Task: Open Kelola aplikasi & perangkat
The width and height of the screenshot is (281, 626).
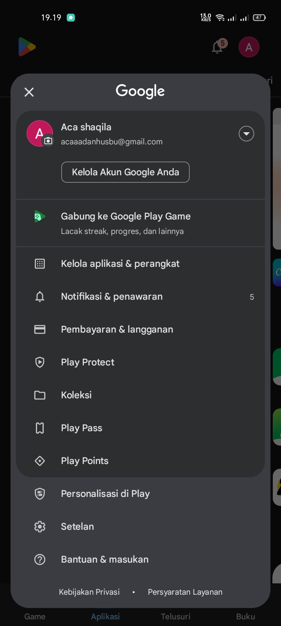Action: [x=120, y=264]
